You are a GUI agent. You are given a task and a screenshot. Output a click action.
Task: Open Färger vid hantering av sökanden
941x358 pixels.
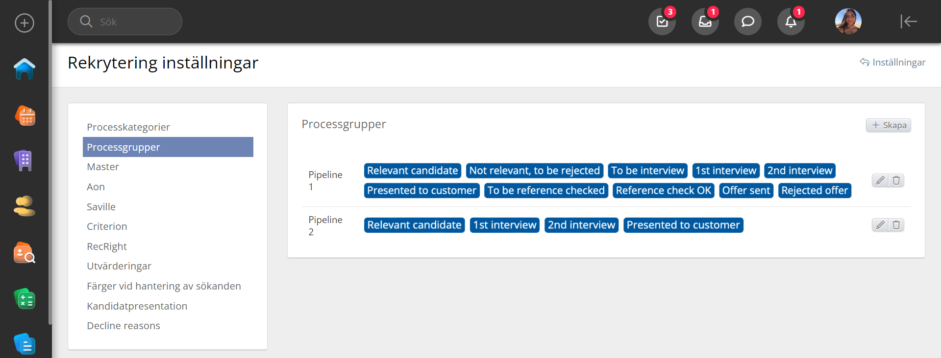pos(164,286)
